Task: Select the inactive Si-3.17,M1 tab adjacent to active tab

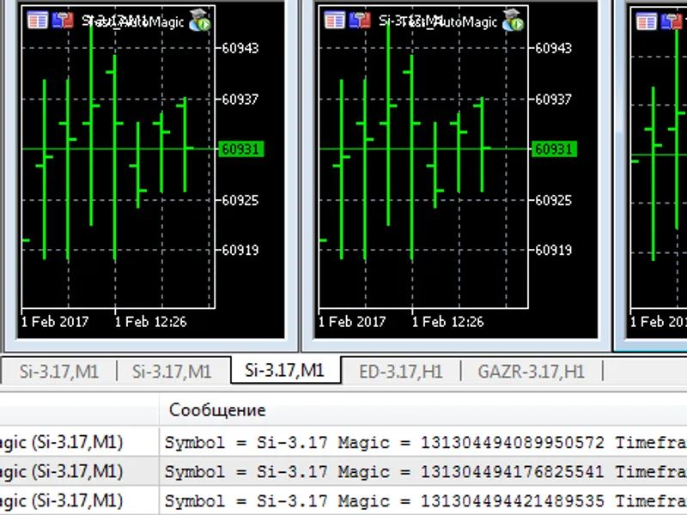Action: 173,372
